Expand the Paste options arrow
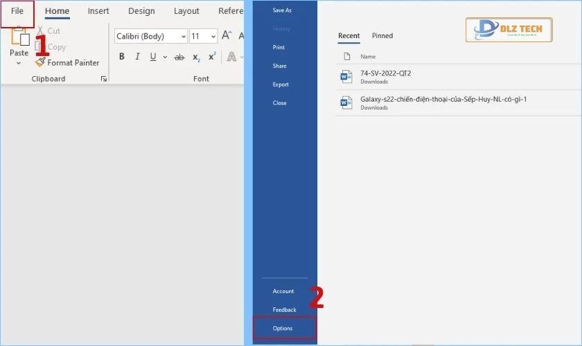Screen dimensions: 582x346 click(19, 63)
